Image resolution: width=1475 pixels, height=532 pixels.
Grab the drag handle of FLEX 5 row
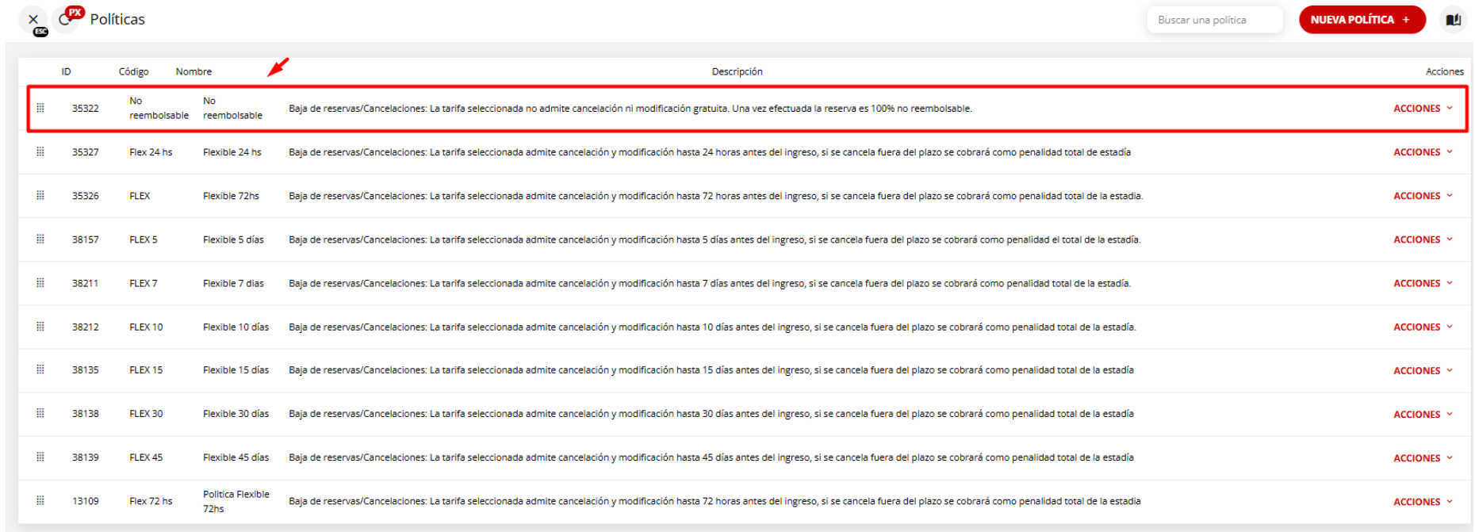pos(40,239)
